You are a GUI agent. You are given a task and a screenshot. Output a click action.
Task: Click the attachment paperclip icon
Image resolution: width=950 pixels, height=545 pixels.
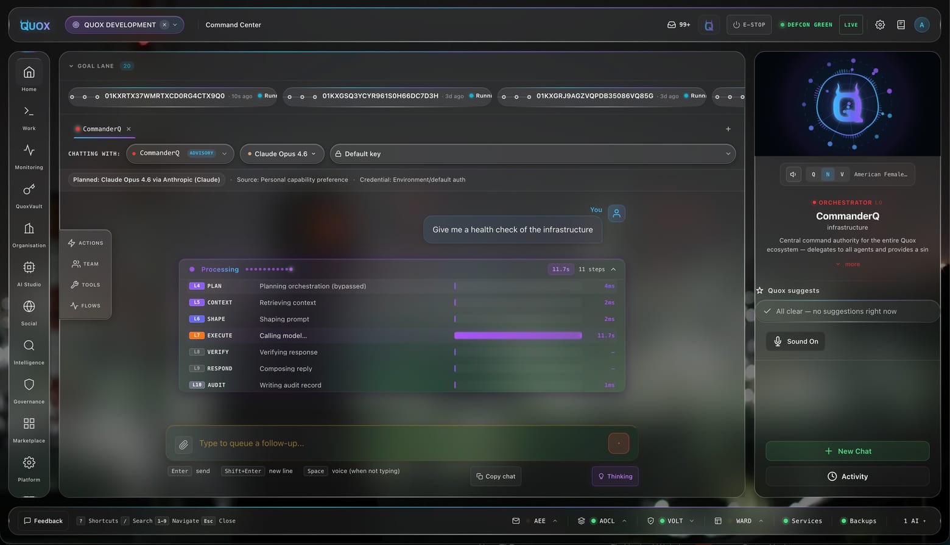click(183, 445)
